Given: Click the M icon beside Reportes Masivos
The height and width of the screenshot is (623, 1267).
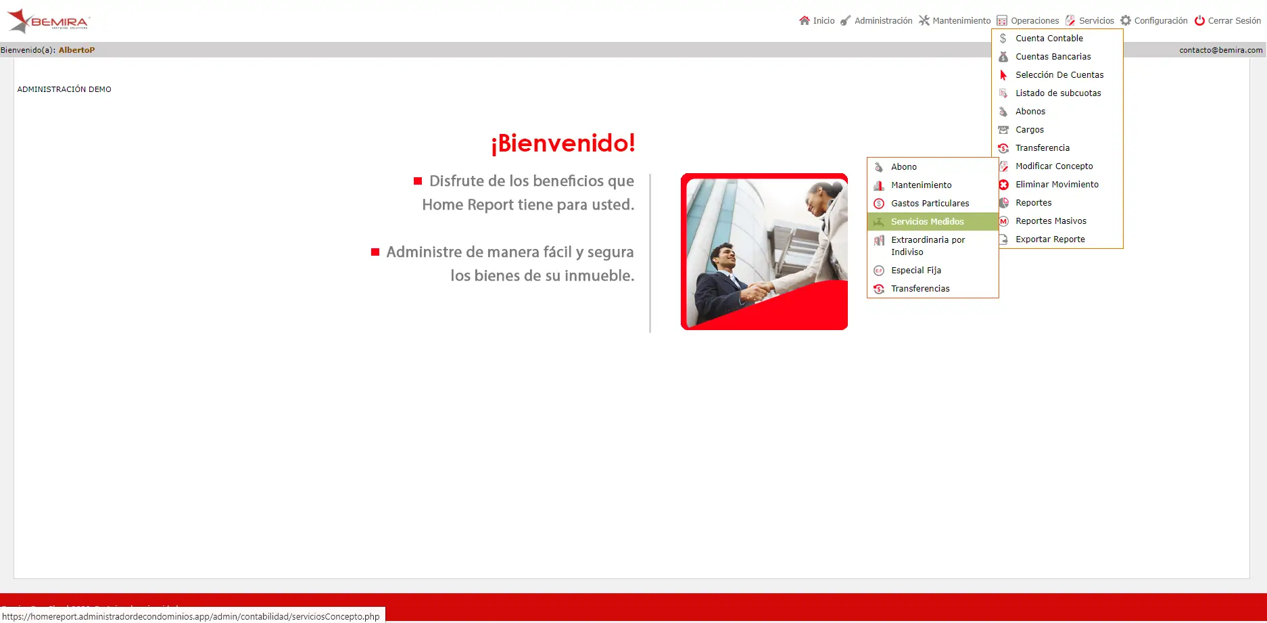Looking at the screenshot, I should [1004, 221].
